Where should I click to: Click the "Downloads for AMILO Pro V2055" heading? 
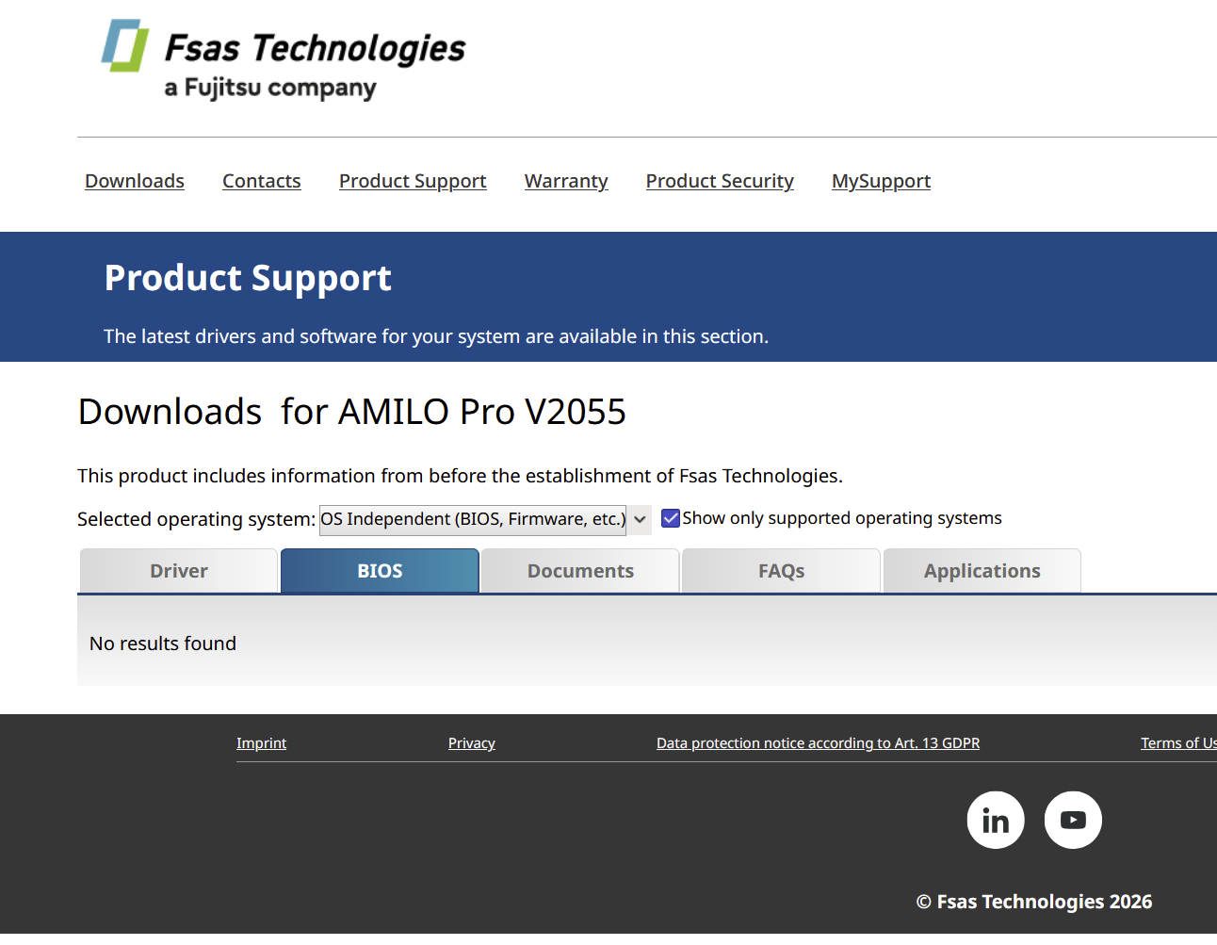tap(352, 412)
